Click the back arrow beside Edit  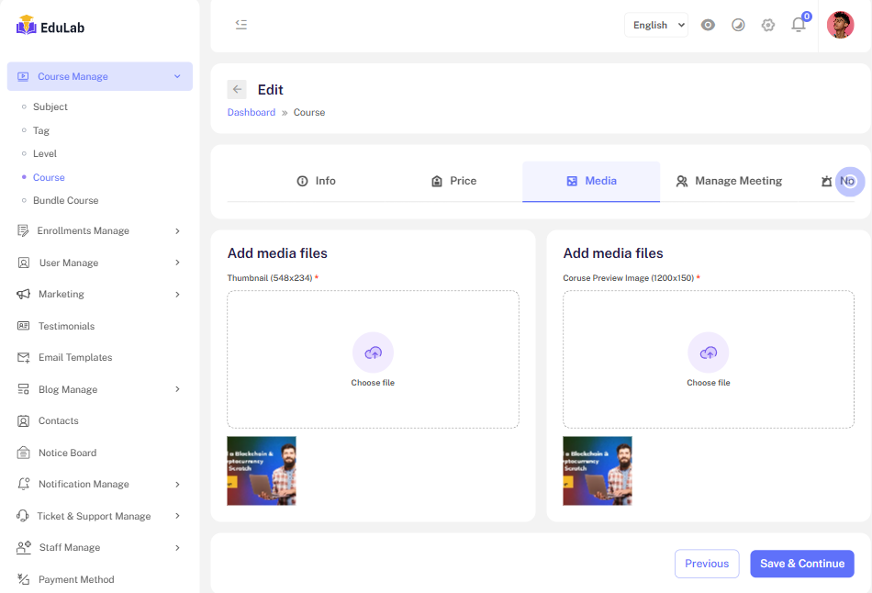pyautogui.click(x=237, y=89)
